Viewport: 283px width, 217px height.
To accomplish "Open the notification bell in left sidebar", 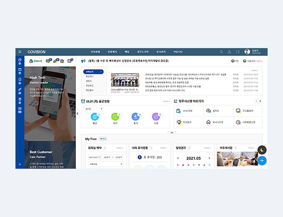I will coord(20,79).
